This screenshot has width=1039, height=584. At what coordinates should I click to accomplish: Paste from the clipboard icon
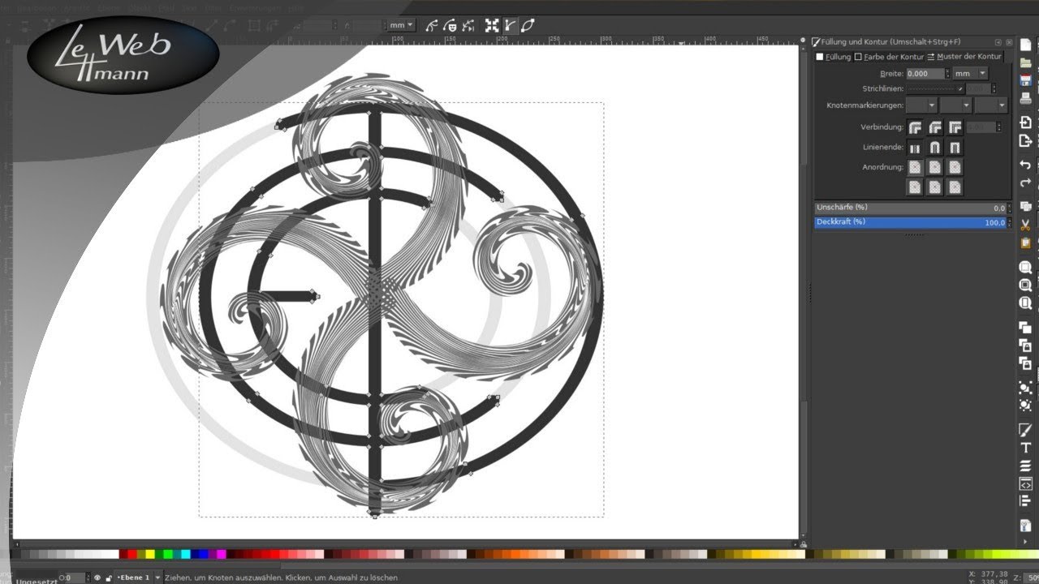pyautogui.click(x=1025, y=243)
